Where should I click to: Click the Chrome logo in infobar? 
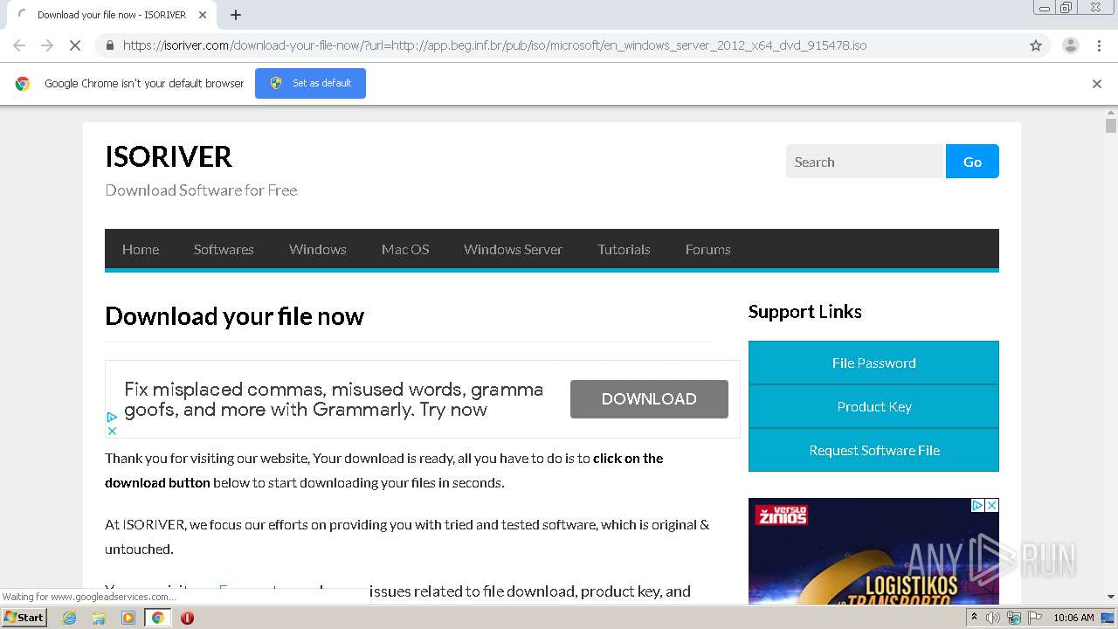coord(23,84)
